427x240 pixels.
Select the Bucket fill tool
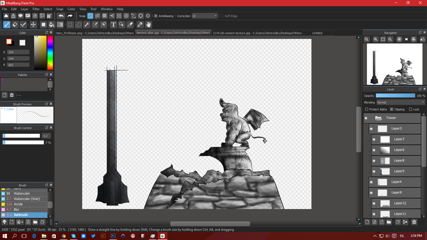pos(52,25)
